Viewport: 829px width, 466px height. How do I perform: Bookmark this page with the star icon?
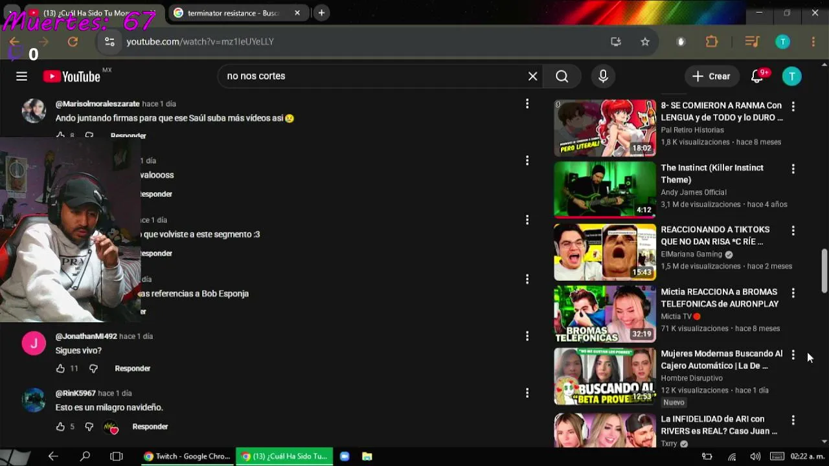pyautogui.click(x=645, y=41)
